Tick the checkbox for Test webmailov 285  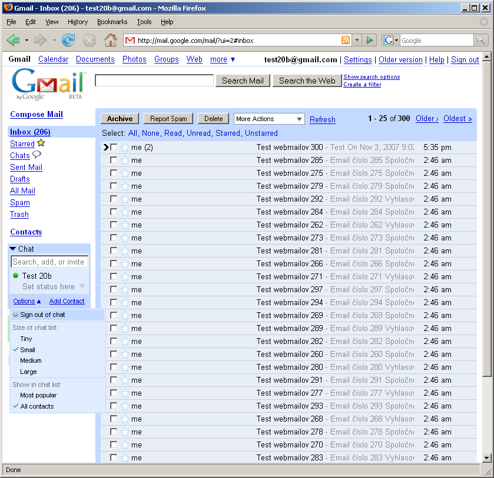click(114, 160)
